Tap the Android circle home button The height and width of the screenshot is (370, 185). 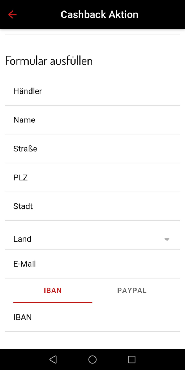click(x=92, y=360)
